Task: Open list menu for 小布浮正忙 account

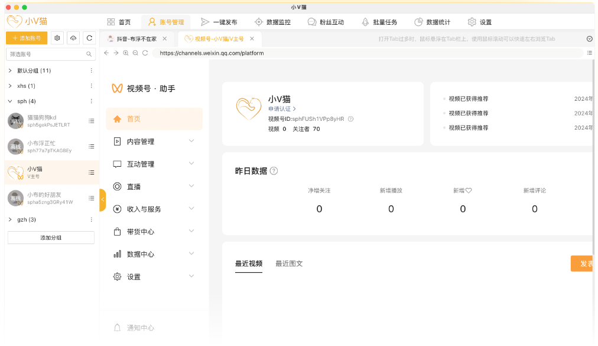Action: click(x=92, y=147)
